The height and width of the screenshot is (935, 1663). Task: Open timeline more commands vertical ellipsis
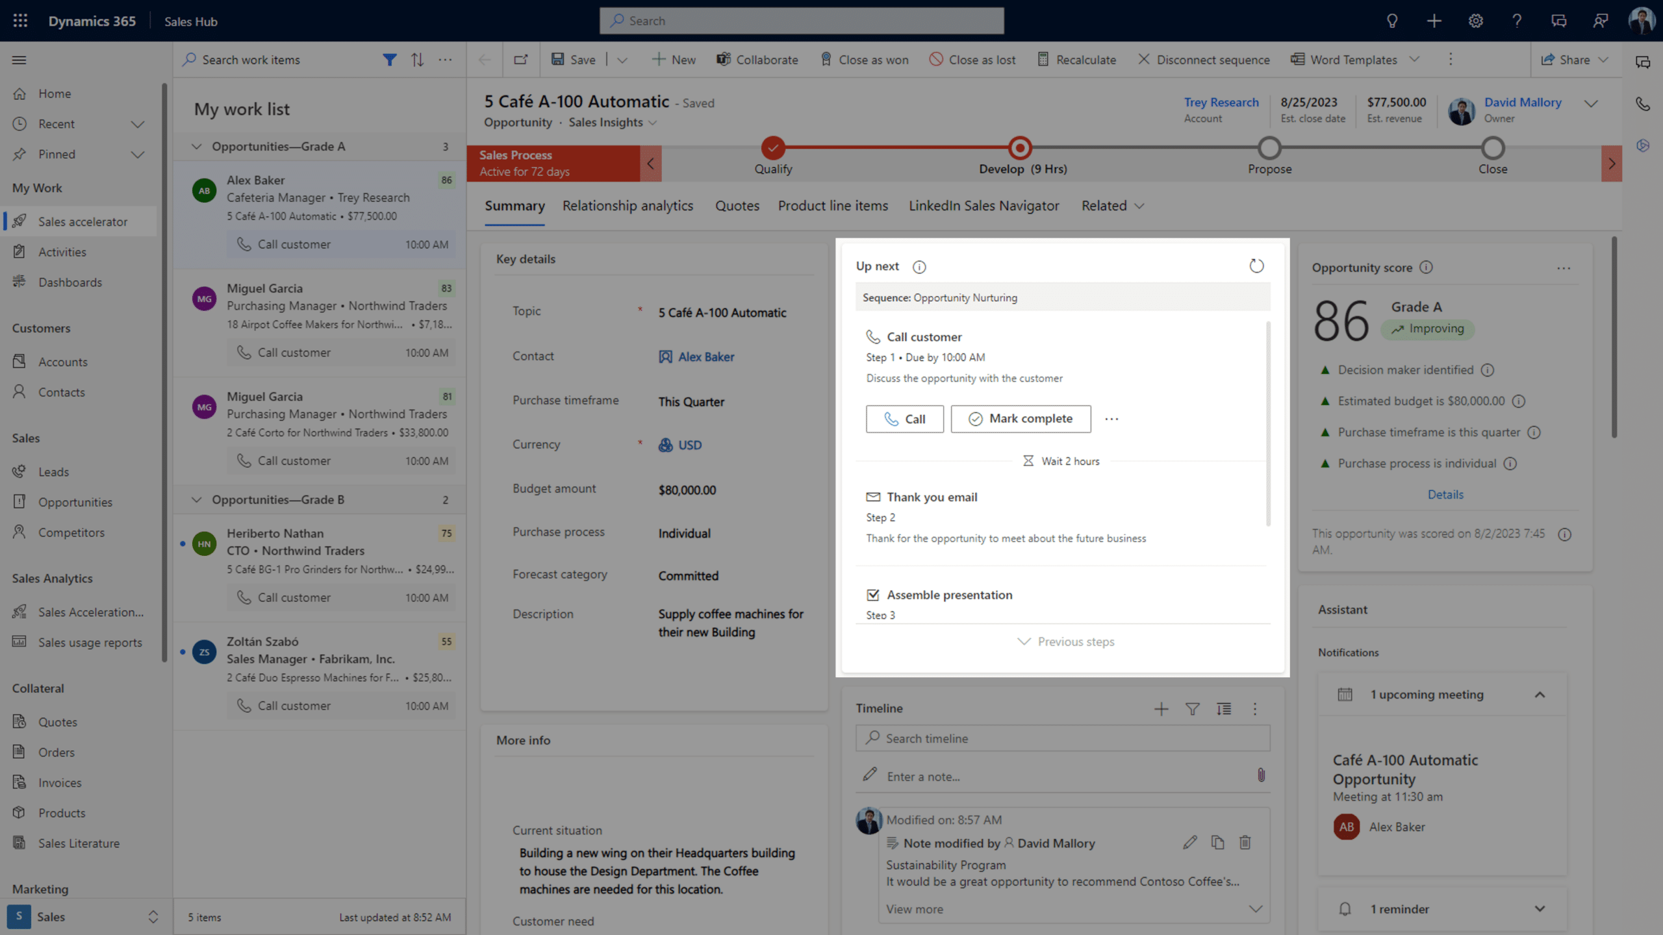(x=1254, y=709)
